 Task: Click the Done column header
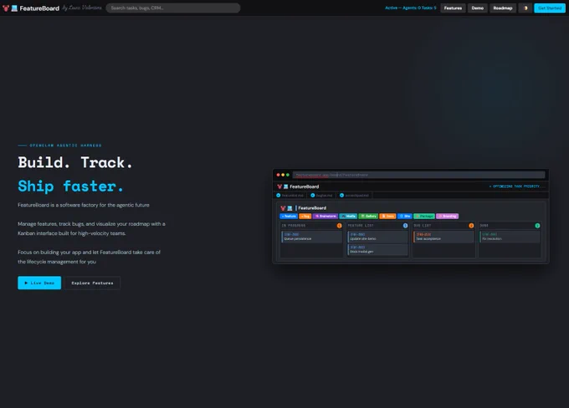tap(484, 226)
